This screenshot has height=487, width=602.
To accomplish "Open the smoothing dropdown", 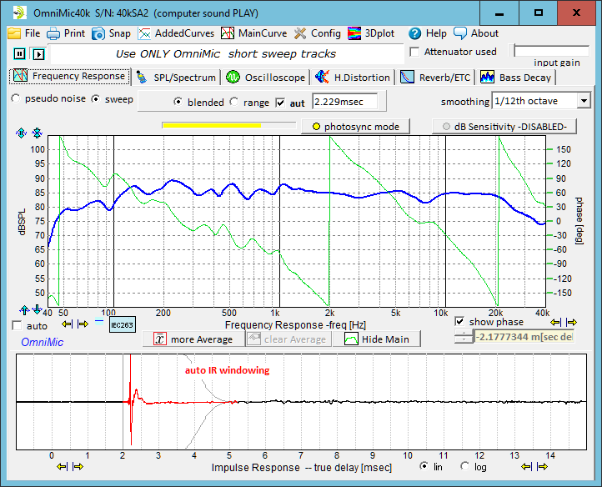I will (583, 101).
